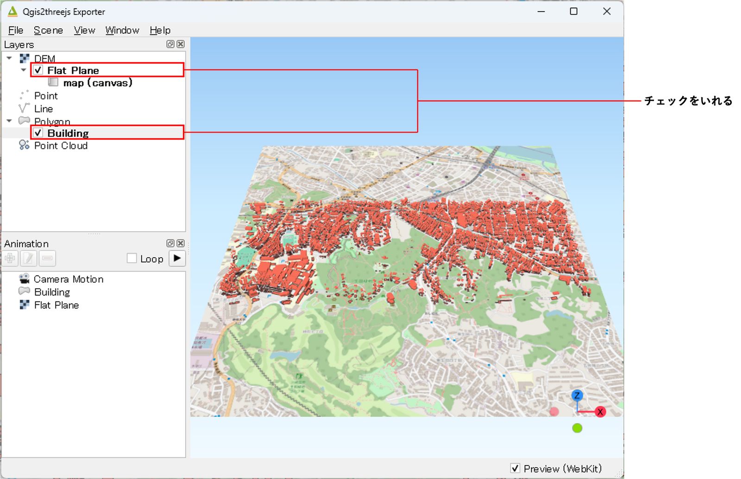Viewport: 741px width, 479px height.
Task: Open the Window menu
Action: point(122,30)
